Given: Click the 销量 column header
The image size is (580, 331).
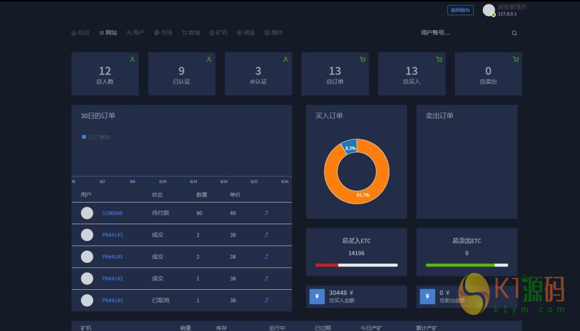Looking at the screenshot, I should click(x=186, y=328).
